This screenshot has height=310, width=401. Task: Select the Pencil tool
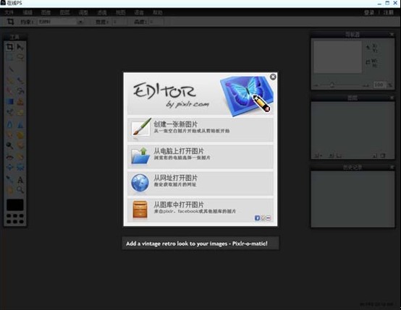[9, 81]
